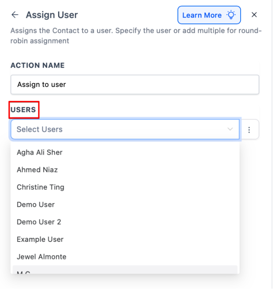The width and height of the screenshot is (273, 289).
Task: Click the Select Users placeholder text
Action: click(x=40, y=129)
